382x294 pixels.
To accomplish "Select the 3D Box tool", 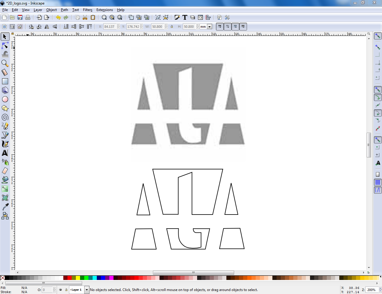I will point(5,90).
